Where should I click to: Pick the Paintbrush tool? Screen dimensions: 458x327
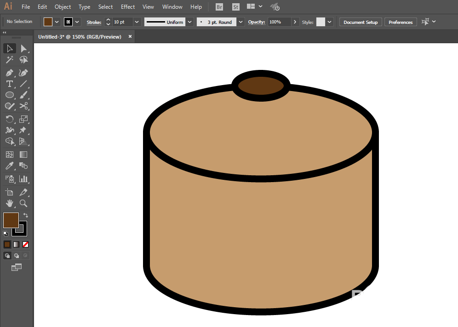click(23, 95)
